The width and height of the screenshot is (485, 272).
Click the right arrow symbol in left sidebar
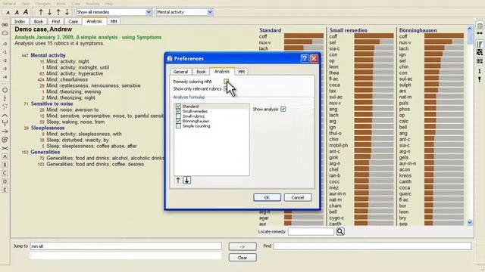tap(5, 131)
